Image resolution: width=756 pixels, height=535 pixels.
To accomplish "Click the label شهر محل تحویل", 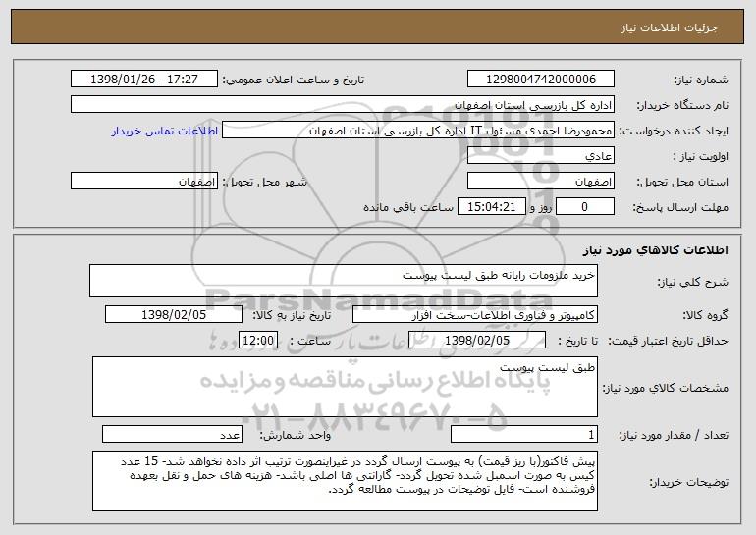I will [x=264, y=182].
